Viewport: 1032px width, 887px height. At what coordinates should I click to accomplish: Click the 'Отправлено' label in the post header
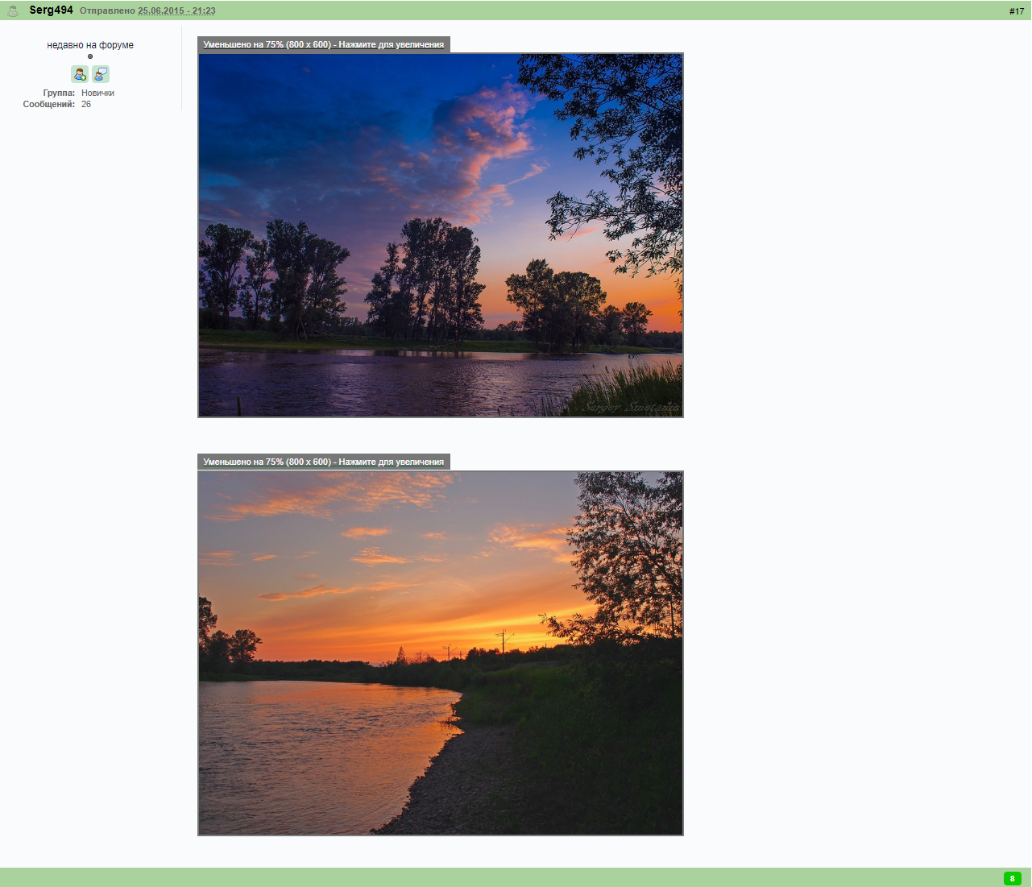(x=107, y=11)
